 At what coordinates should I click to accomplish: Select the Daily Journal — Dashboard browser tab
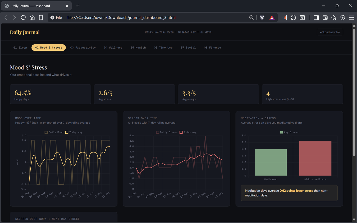click(36, 6)
